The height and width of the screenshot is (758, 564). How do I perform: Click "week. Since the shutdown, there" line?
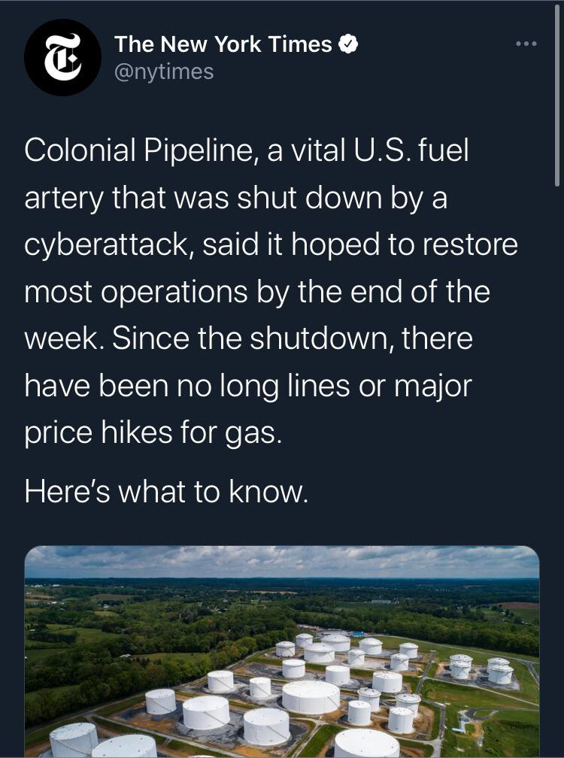[248, 338]
